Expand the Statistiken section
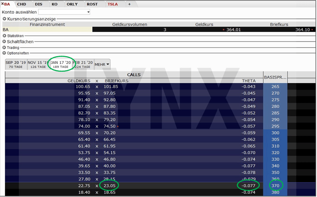 (x=4, y=36)
